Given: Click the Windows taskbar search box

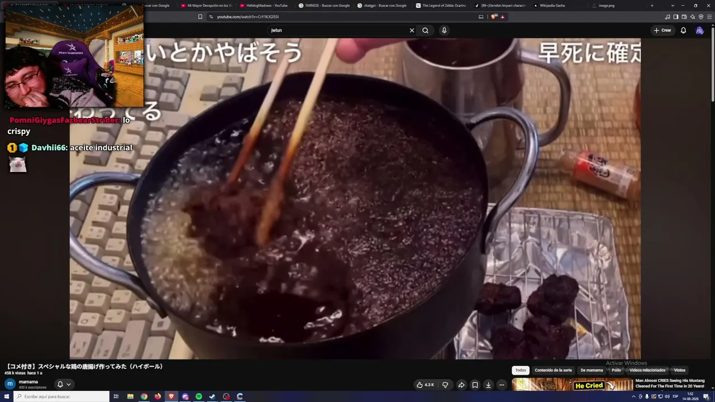Looking at the screenshot, I should [61, 396].
